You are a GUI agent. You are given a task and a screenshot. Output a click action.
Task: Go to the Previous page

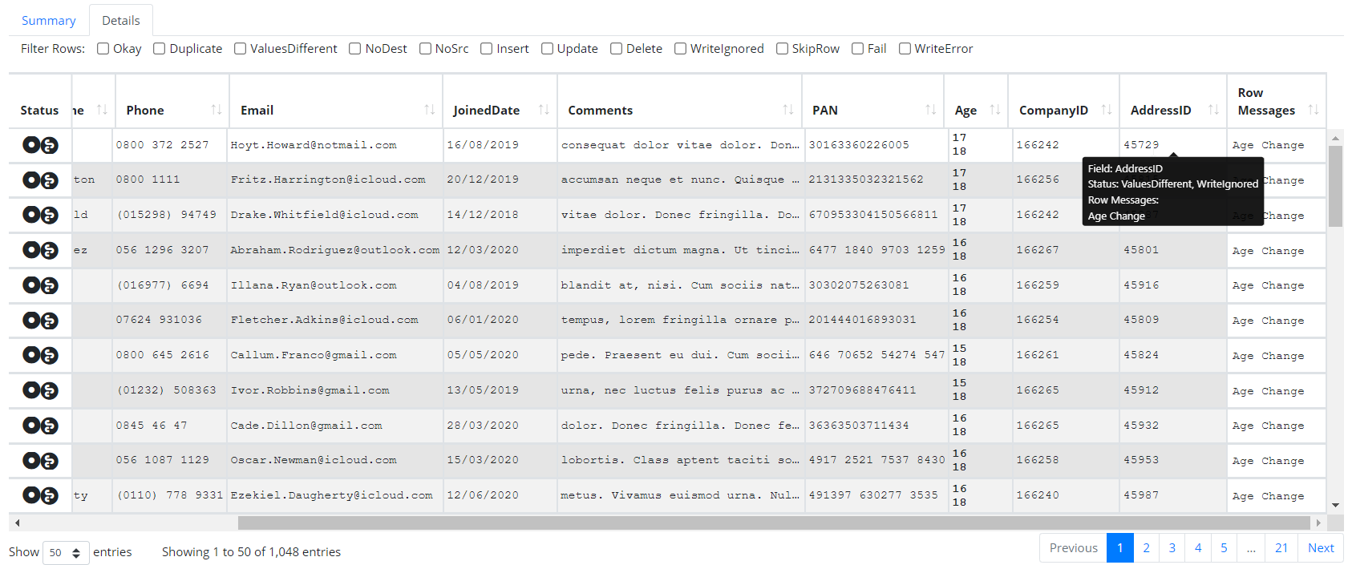(1073, 548)
